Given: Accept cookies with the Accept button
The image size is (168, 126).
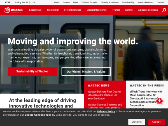Looking at the screenshot, I should 156,122.
